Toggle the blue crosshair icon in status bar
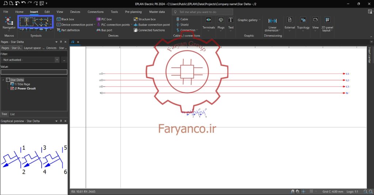The image size is (374, 195). point(304,191)
